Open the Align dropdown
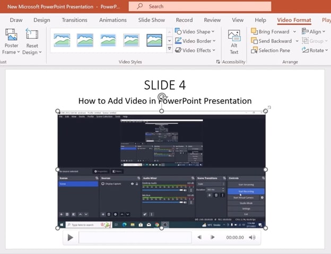The height and width of the screenshot is (254, 331). (x=313, y=32)
